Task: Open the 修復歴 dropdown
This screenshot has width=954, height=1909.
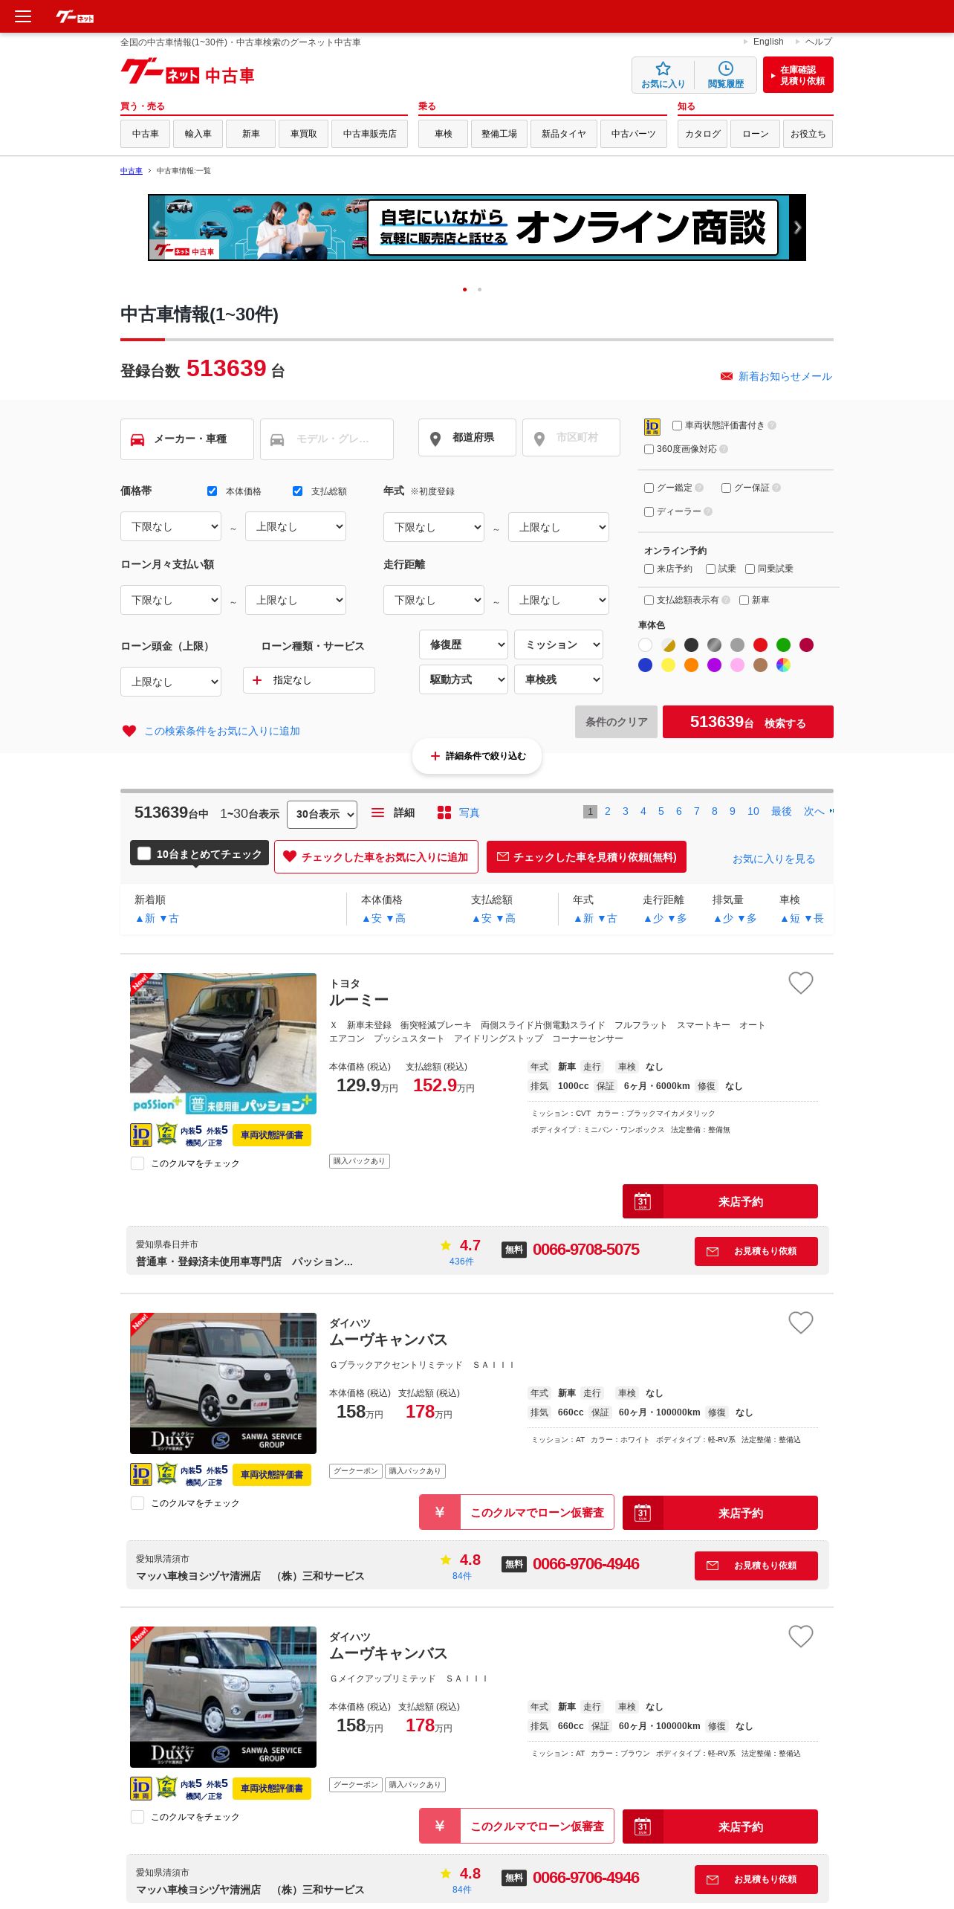Action: [464, 645]
